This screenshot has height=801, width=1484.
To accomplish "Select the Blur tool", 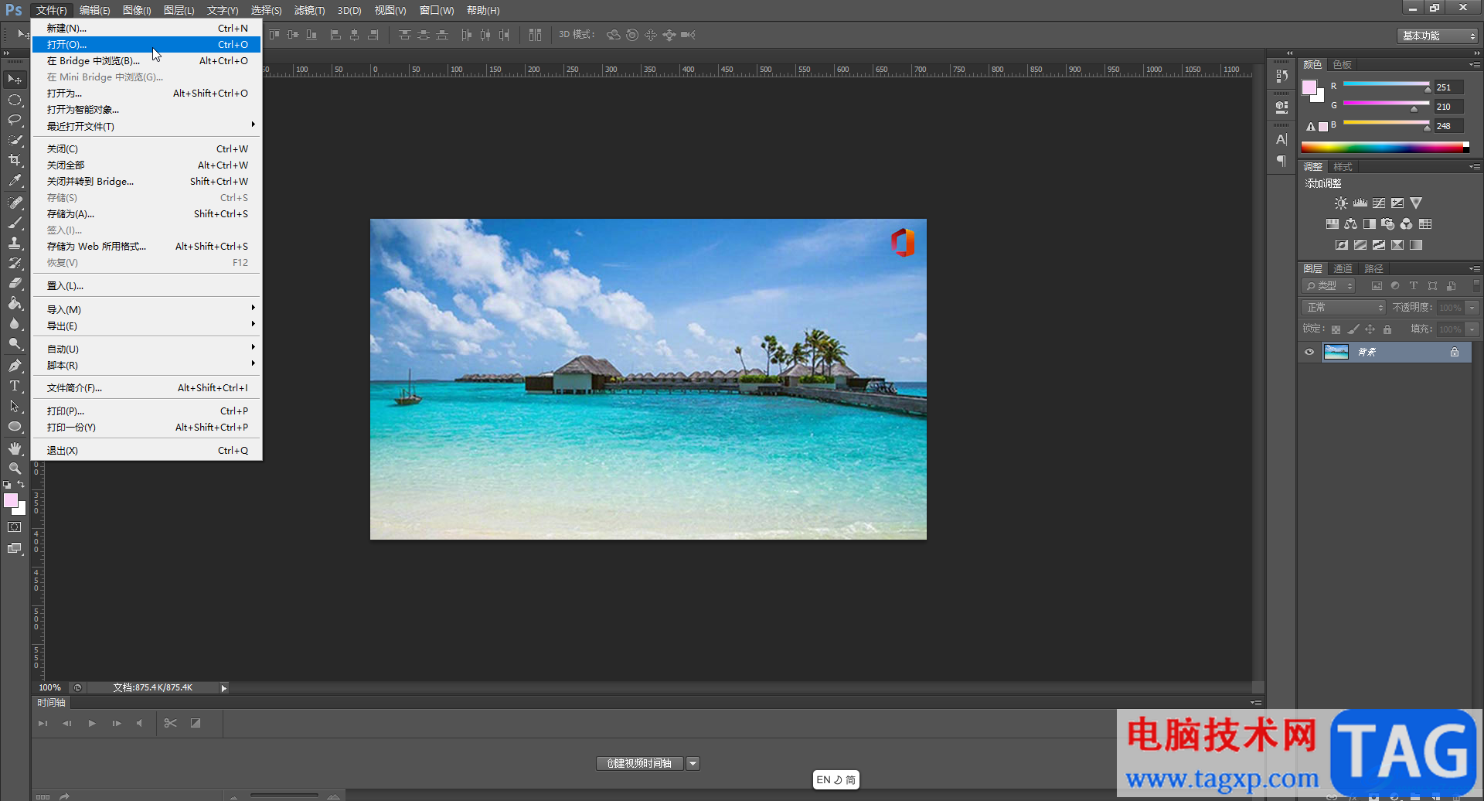I will [x=15, y=323].
